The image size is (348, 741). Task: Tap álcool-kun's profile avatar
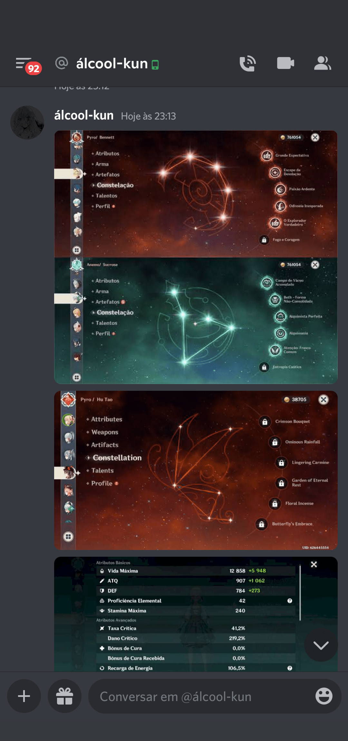(27, 122)
